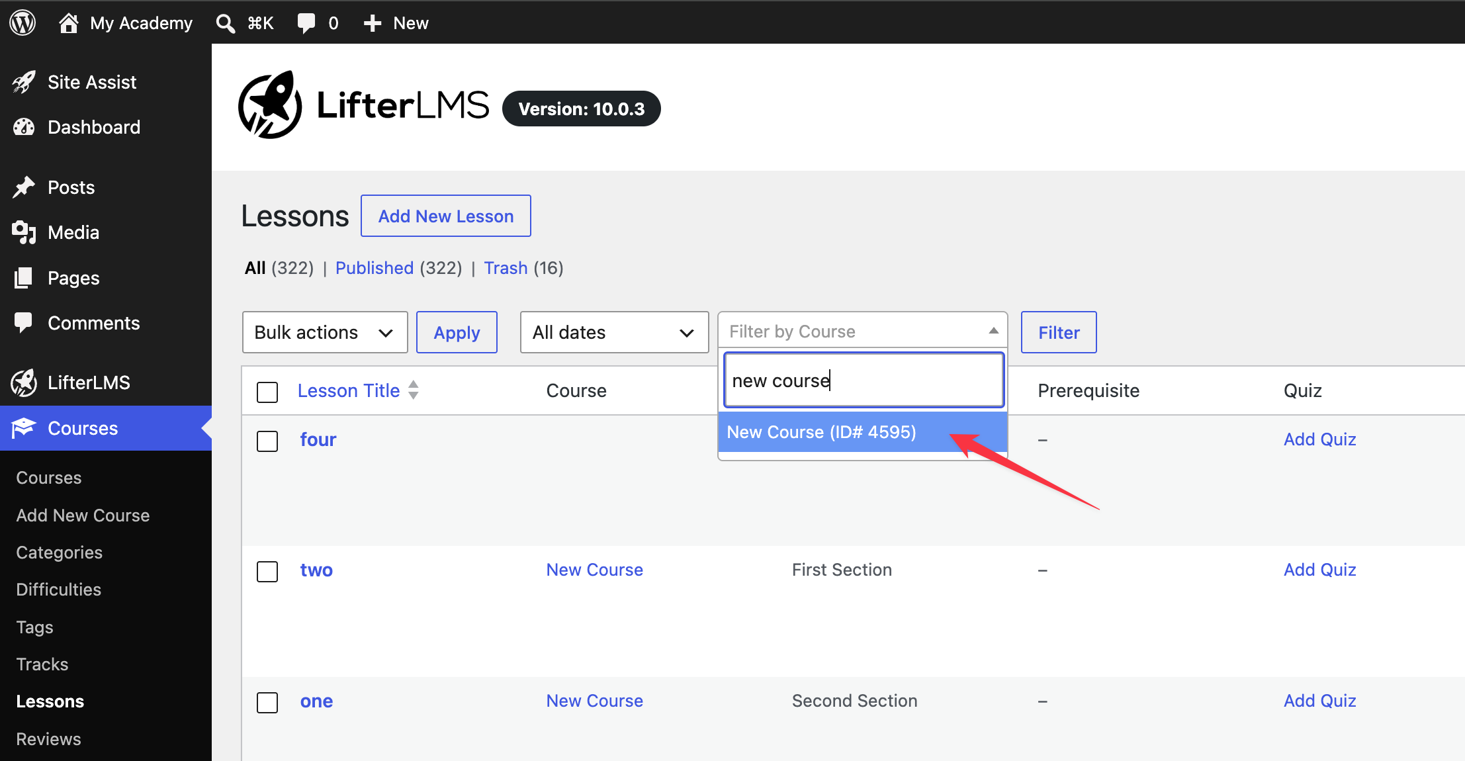Screen dimensions: 1465x761
Task: Open the LifterLMS sidebar menu
Action: point(89,382)
